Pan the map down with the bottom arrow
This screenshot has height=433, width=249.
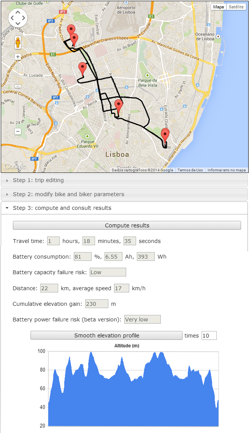click(18, 24)
